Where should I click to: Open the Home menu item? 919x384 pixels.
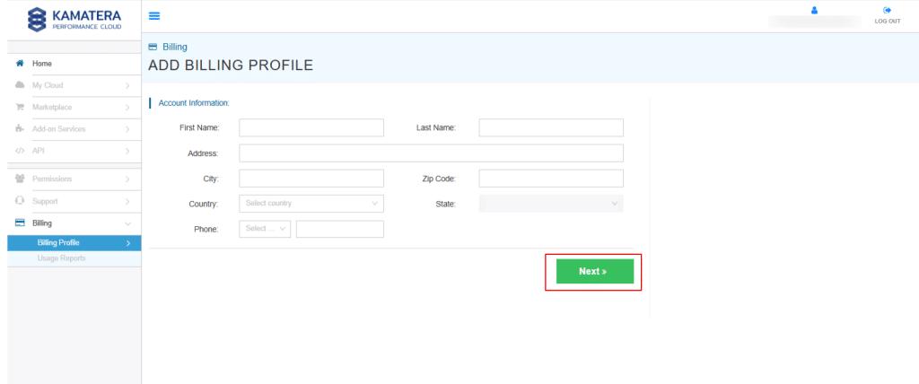74,64
